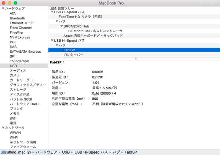Screen dimensions: 220x155
Task: Select the USB sidebar item
Action: pos(24,66)
